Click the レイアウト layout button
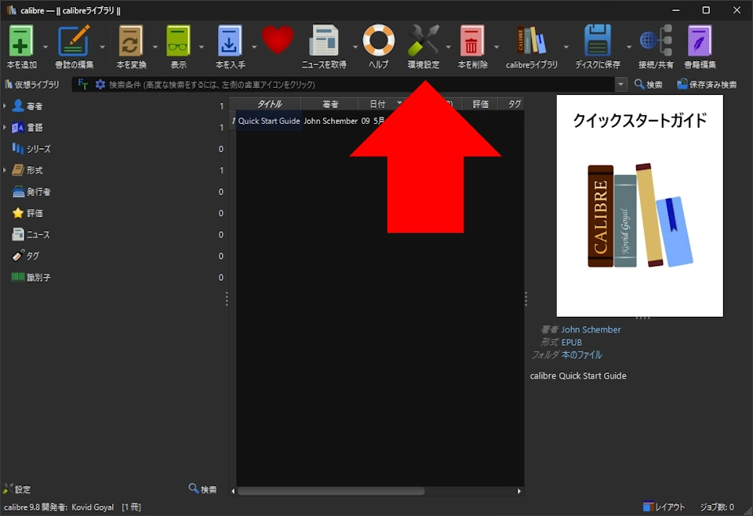Screen dimensions: 753x516 (664, 507)
